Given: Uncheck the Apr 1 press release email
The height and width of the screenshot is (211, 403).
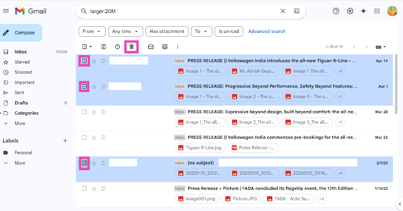Looking at the screenshot, I should (x=84, y=86).
